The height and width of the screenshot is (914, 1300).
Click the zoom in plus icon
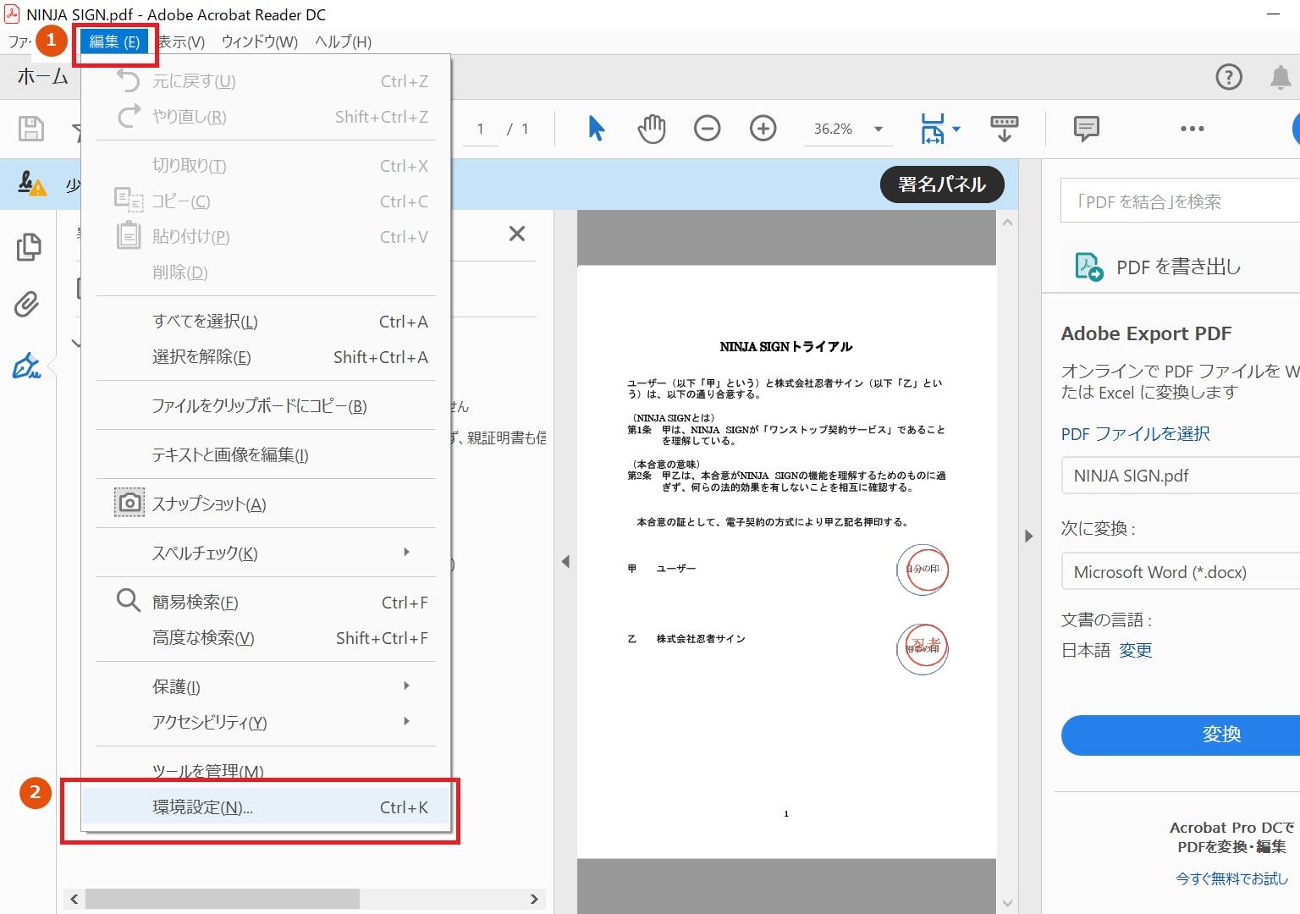[763, 129]
